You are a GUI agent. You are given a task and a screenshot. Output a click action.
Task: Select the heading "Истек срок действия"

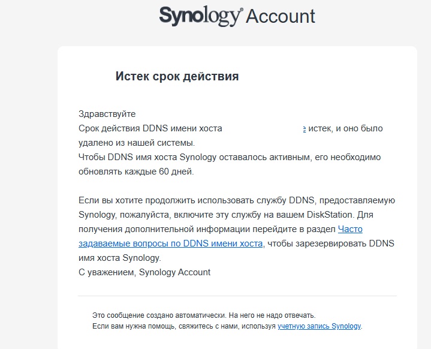177,77
